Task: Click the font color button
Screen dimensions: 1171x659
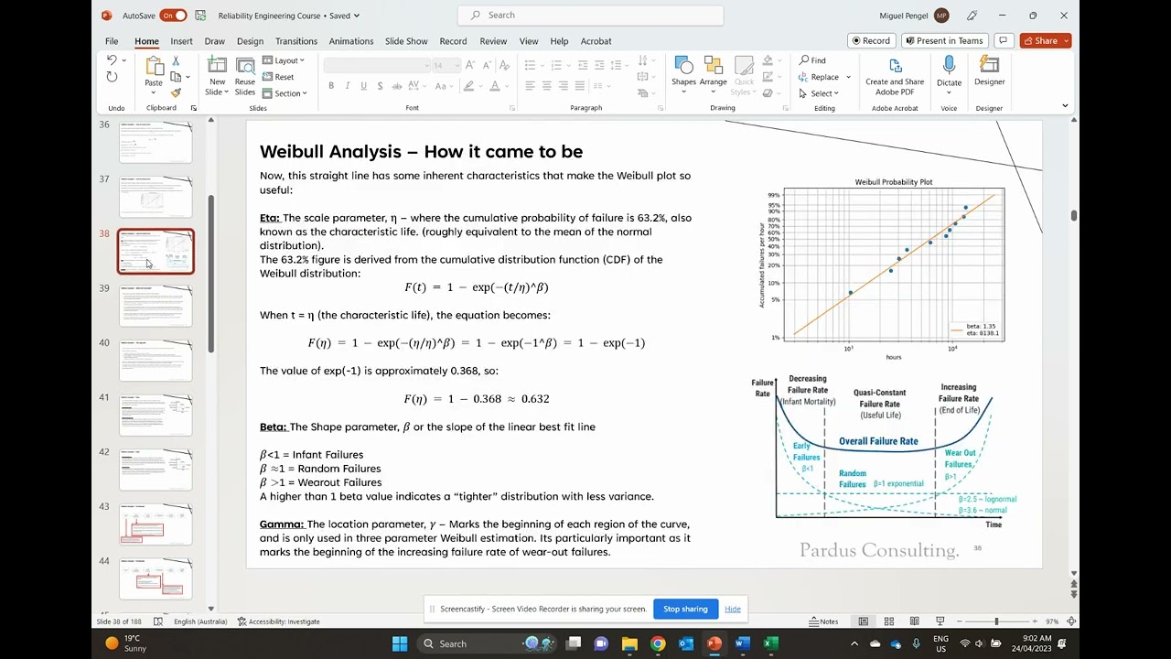Action: (495, 86)
